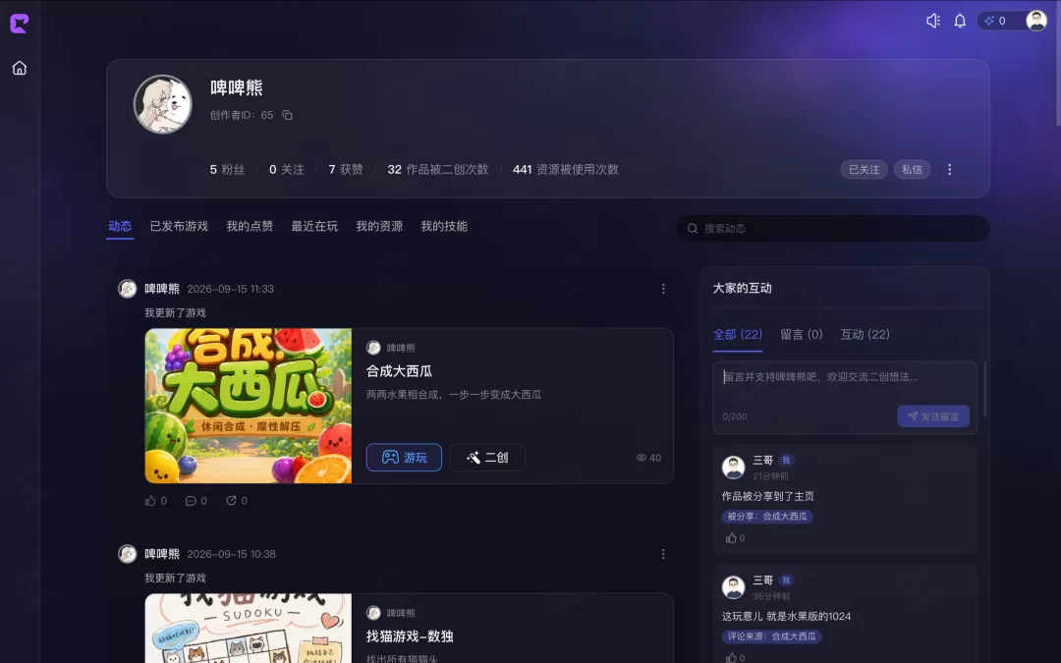Image resolution: width=1061 pixels, height=663 pixels.
Task: Remix 合成大西瓜 with 二创 button
Action: click(487, 458)
